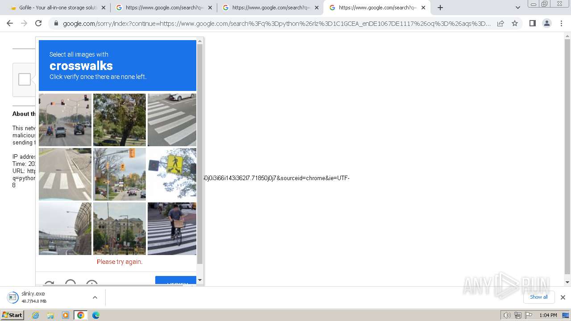
Task: Select tile with highway overpass bridge
Action: pos(65,229)
